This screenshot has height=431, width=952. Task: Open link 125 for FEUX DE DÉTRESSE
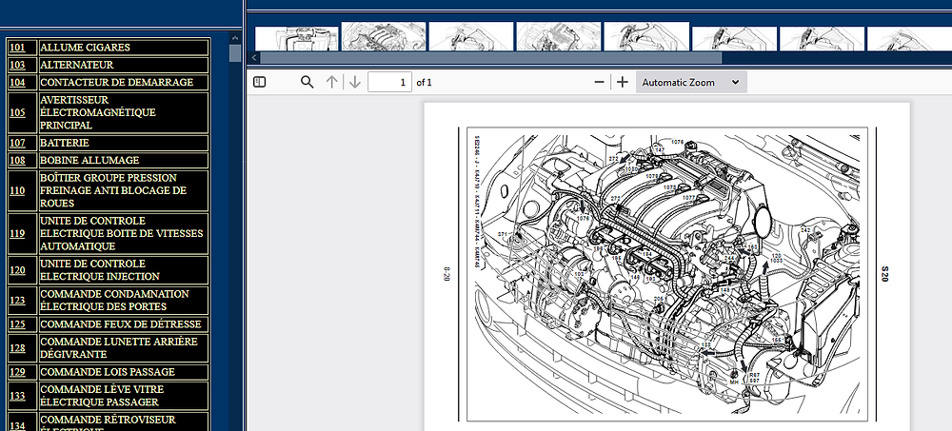point(17,324)
